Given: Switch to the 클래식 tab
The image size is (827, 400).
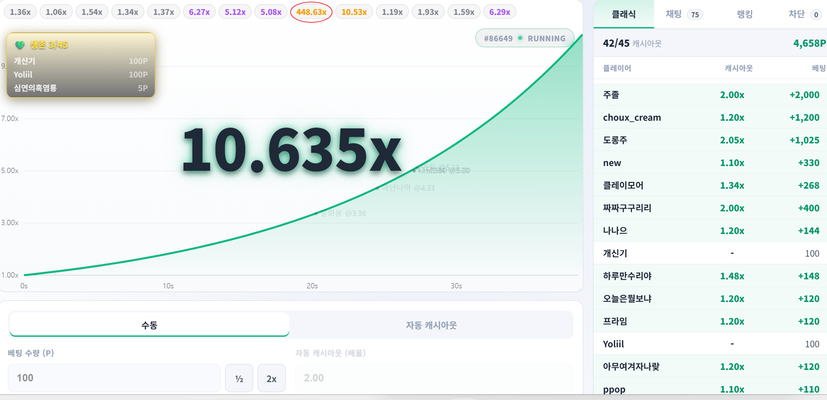Looking at the screenshot, I should 624,14.
